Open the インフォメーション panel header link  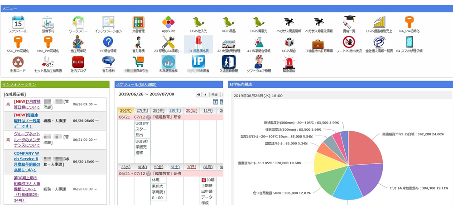click(19, 85)
